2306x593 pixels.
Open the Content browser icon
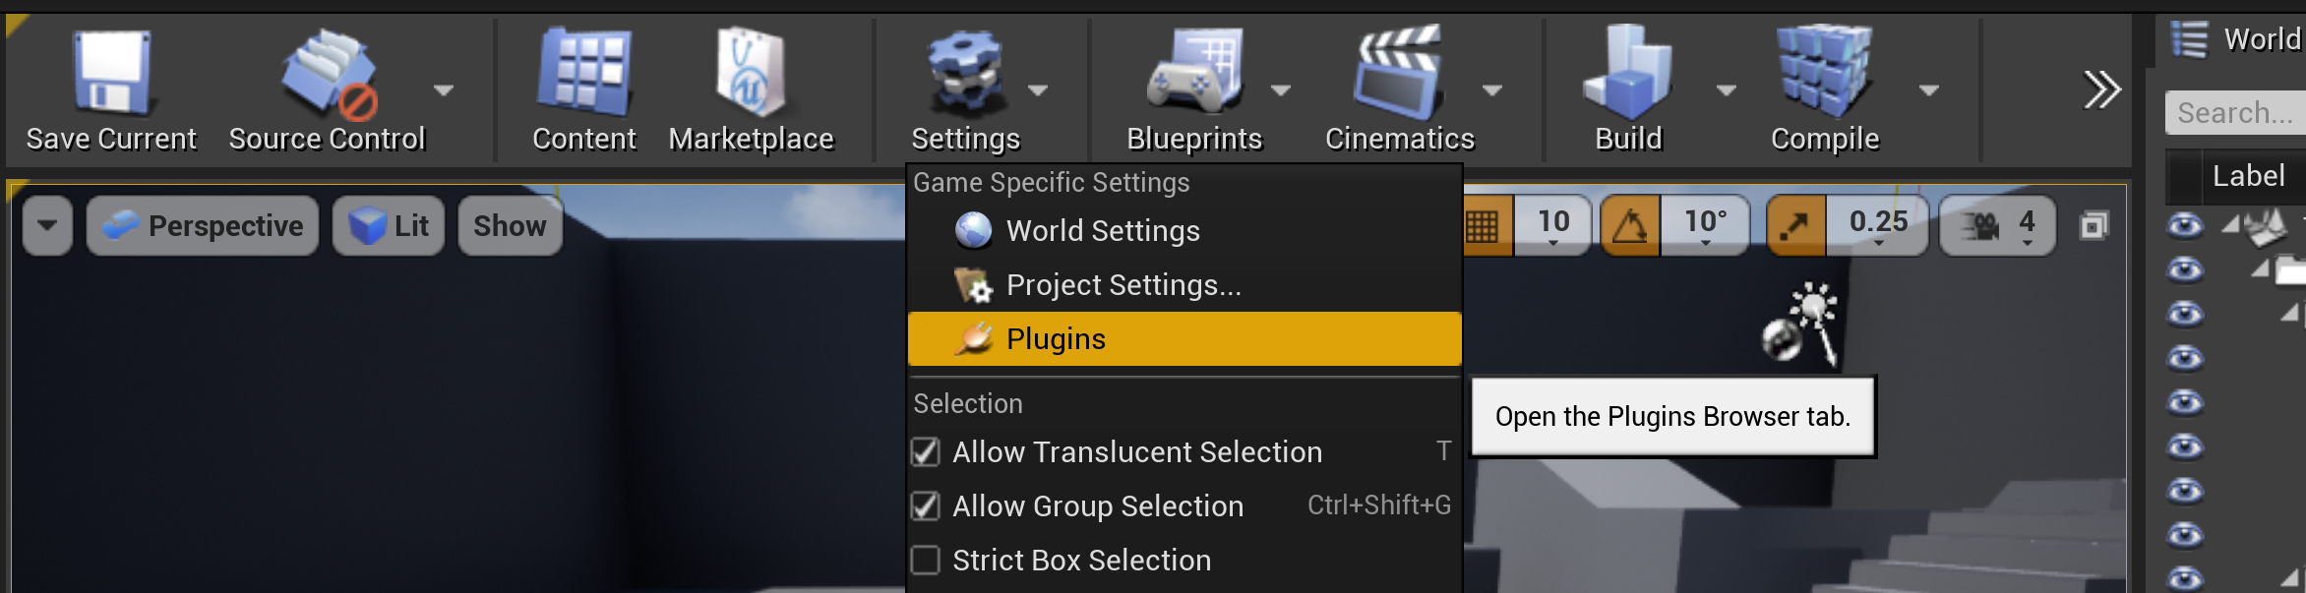click(583, 73)
